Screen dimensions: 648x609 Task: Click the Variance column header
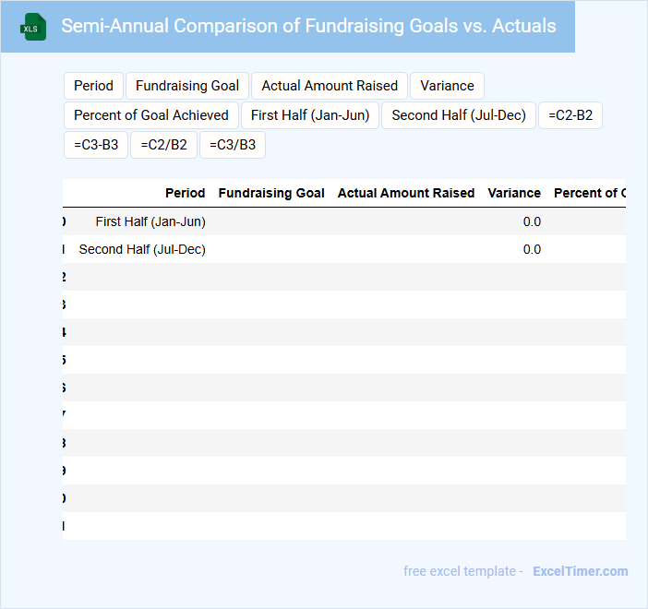tap(514, 193)
